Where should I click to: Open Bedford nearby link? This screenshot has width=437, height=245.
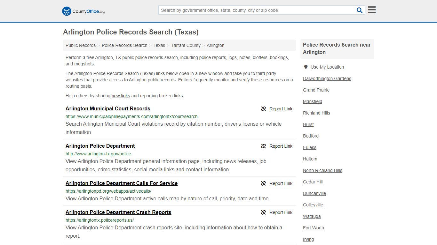pyautogui.click(x=311, y=136)
